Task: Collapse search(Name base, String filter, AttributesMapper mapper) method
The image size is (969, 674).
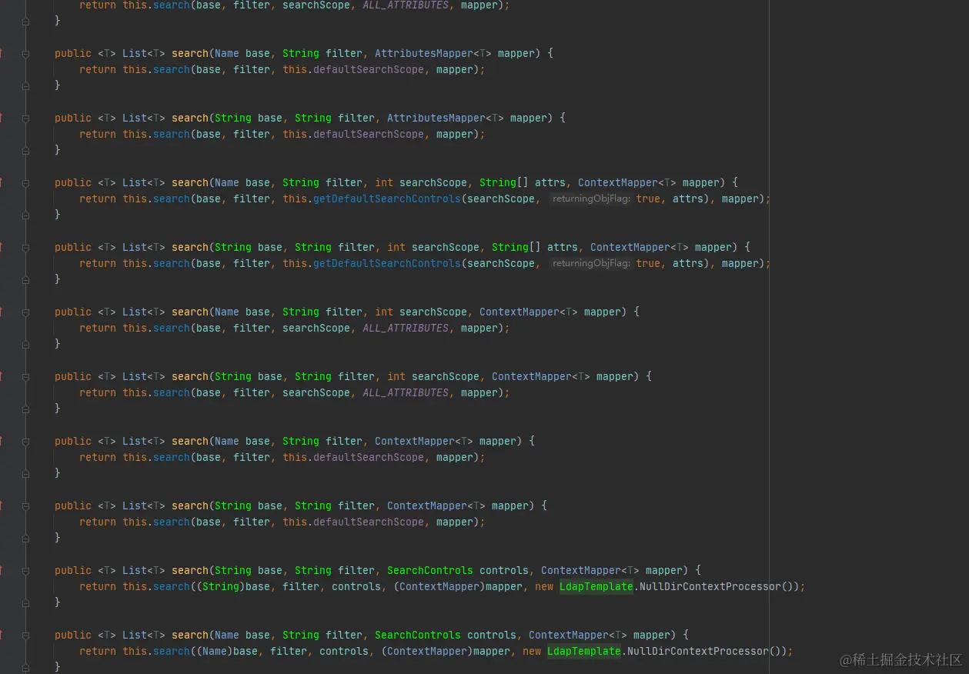Action: pos(26,54)
